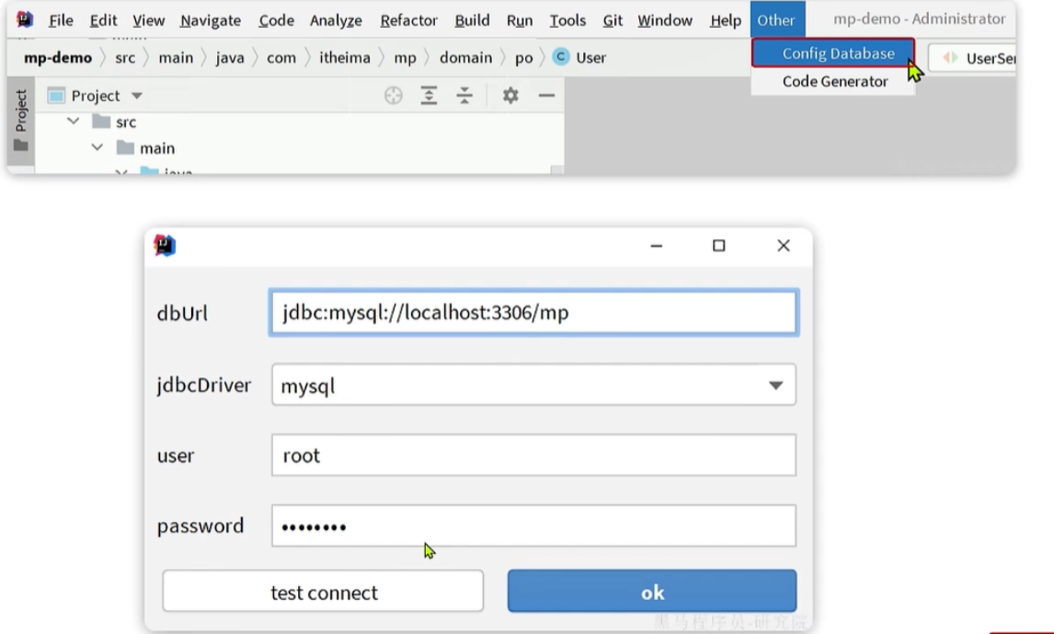Open the jdbcDriver mysql dropdown
The image size is (1054, 634).
click(775, 386)
